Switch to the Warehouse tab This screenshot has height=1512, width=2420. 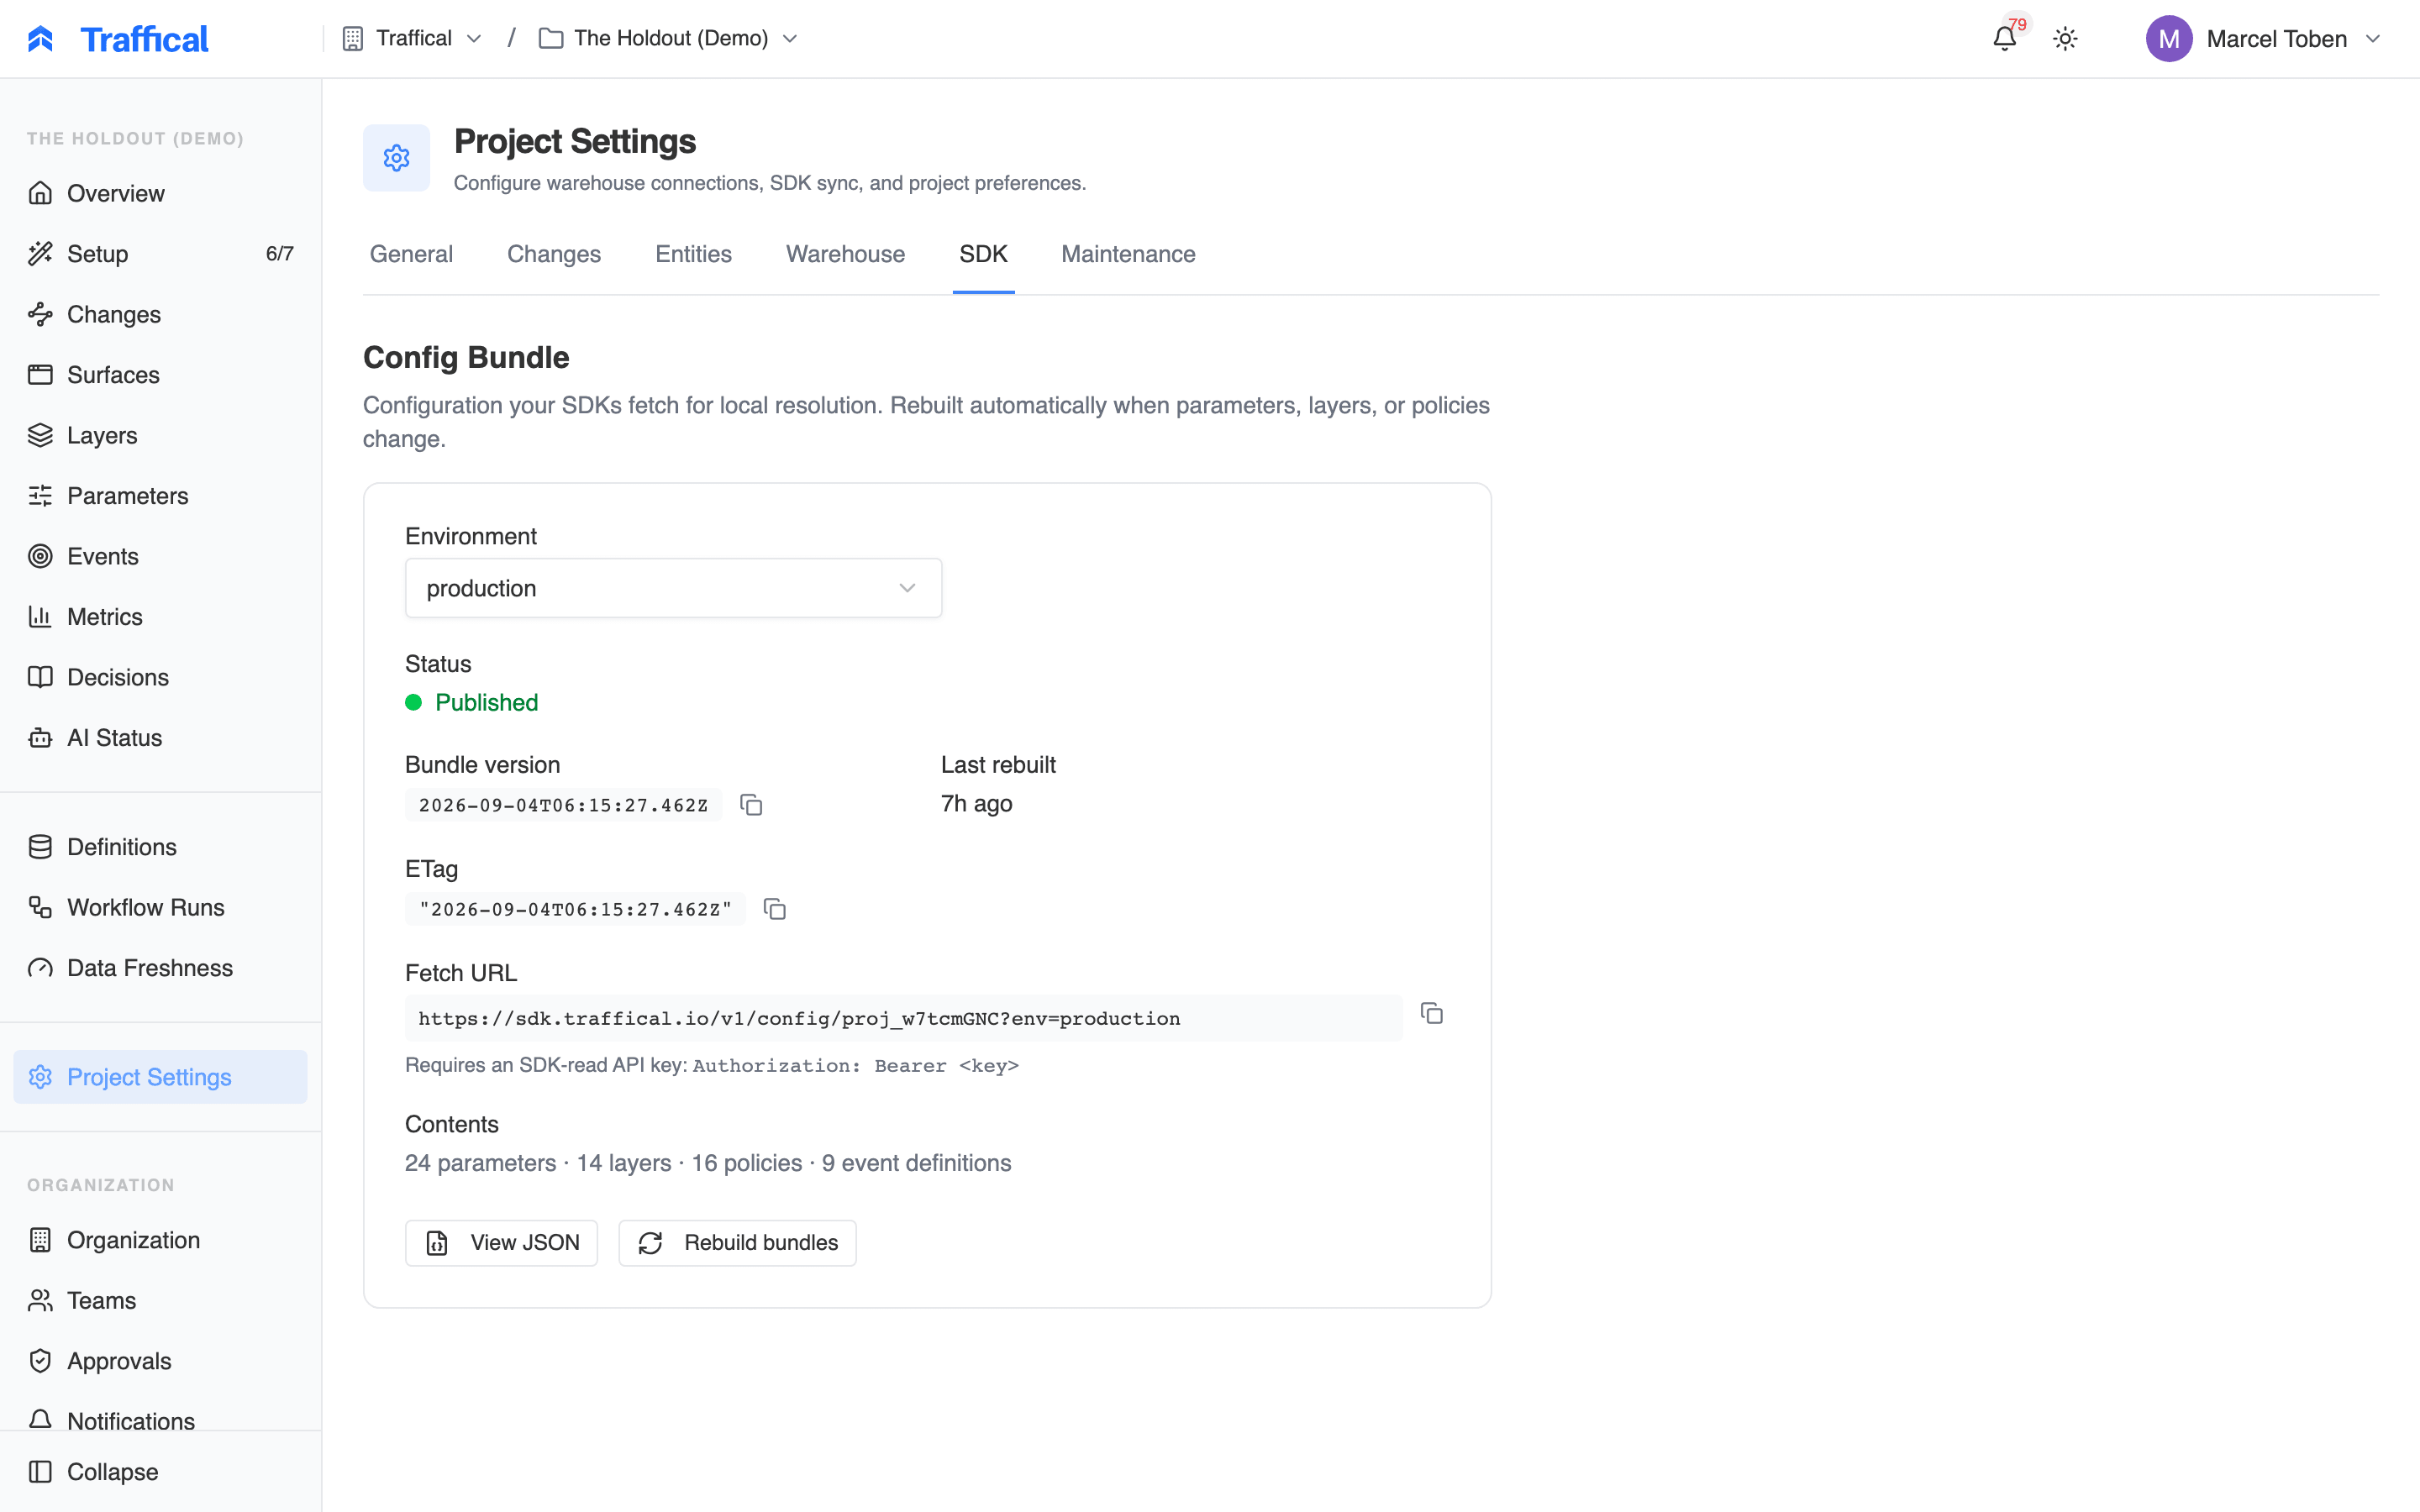pyautogui.click(x=845, y=254)
